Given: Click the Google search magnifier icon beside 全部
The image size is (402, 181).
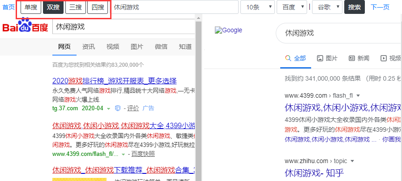Looking at the screenshot, I should (288, 58).
